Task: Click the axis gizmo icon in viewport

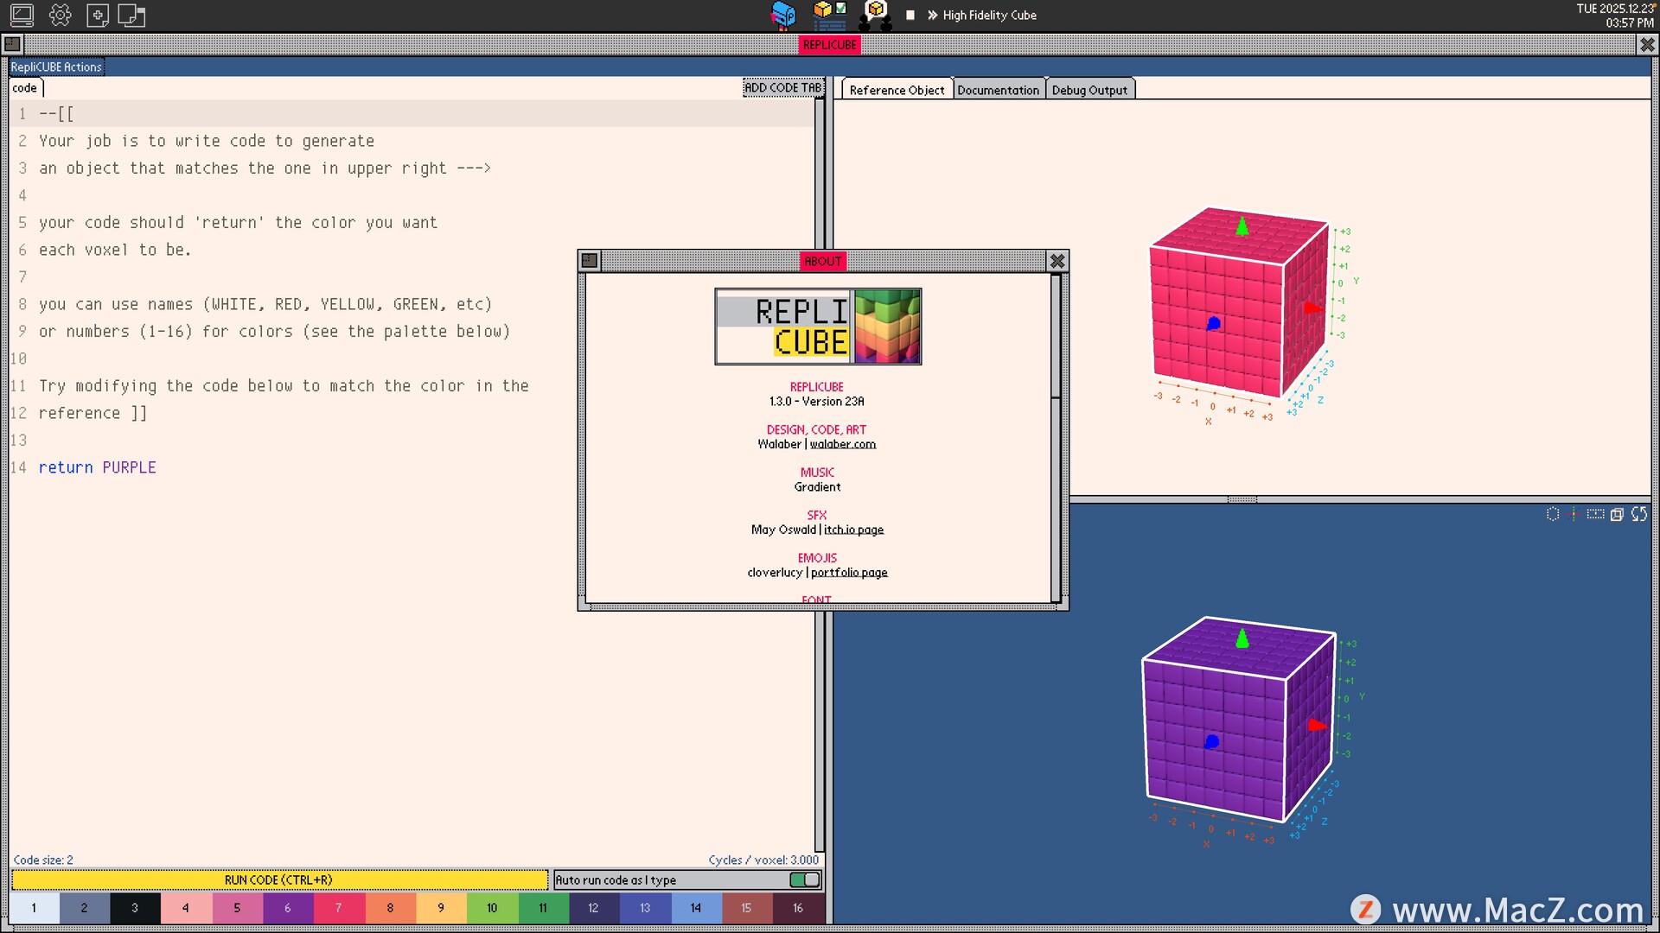Action: coord(1573,514)
